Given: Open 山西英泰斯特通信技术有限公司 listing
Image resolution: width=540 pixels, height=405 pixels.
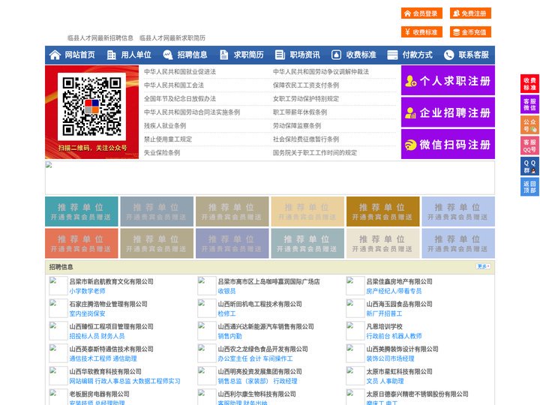Looking at the screenshot, I should tap(111, 349).
